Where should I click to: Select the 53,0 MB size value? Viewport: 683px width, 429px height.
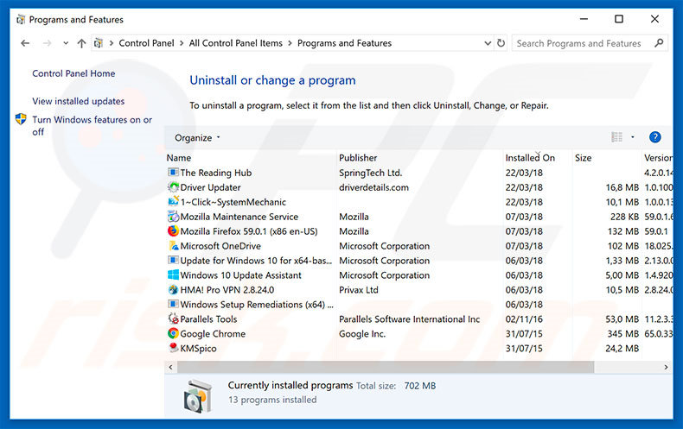coord(622,319)
